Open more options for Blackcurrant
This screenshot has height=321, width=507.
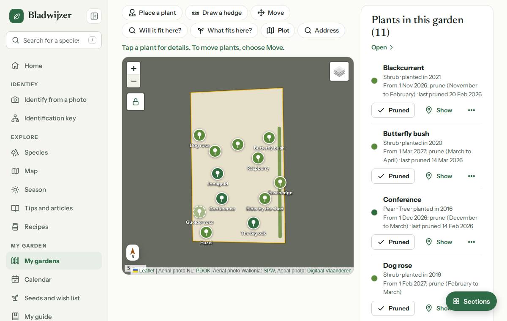coord(472,110)
